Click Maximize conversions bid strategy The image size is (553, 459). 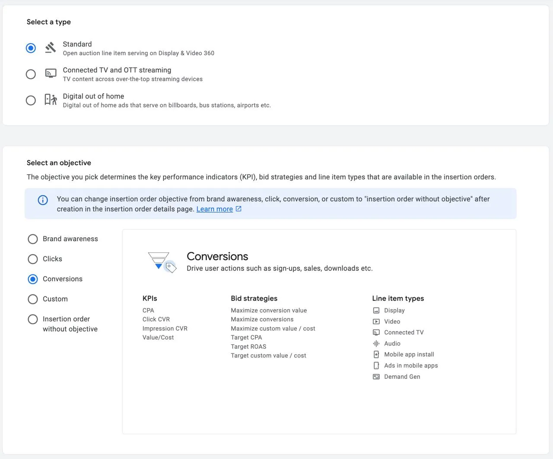(x=262, y=320)
